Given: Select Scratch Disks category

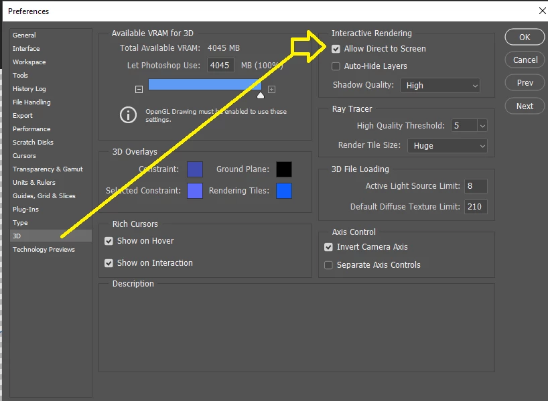Looking at the screenshot, I should [x=51, y=142].
